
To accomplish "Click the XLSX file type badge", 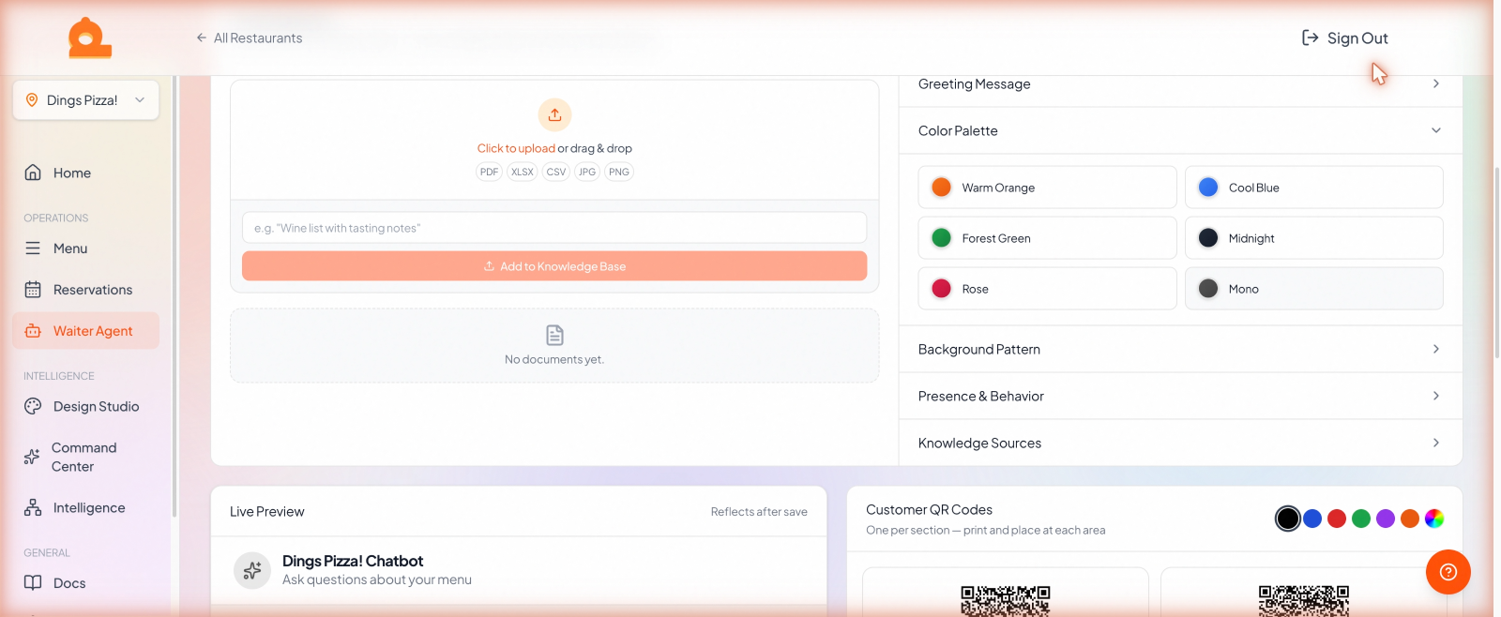I will click(523, 172).
